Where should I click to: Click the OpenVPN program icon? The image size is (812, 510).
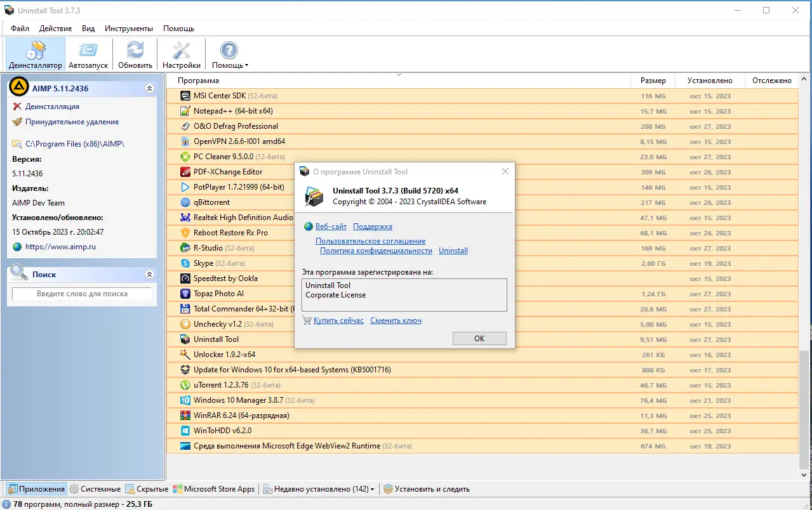point(185,141)
